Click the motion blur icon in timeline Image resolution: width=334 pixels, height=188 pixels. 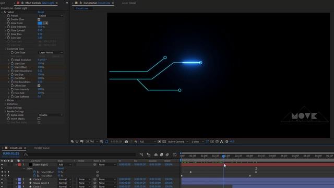[167, 155]
